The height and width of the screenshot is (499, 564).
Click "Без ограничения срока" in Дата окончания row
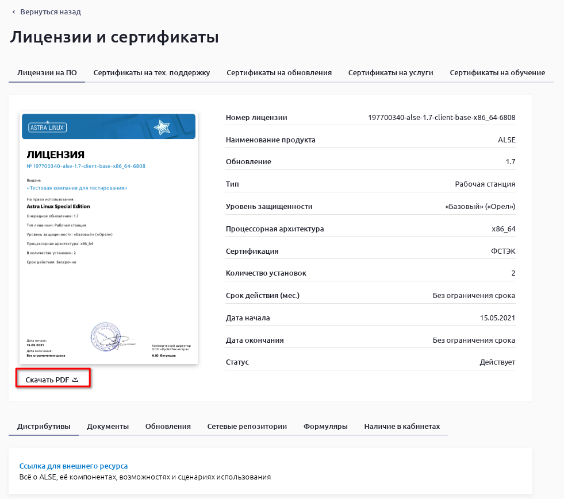tap(474, 340)
